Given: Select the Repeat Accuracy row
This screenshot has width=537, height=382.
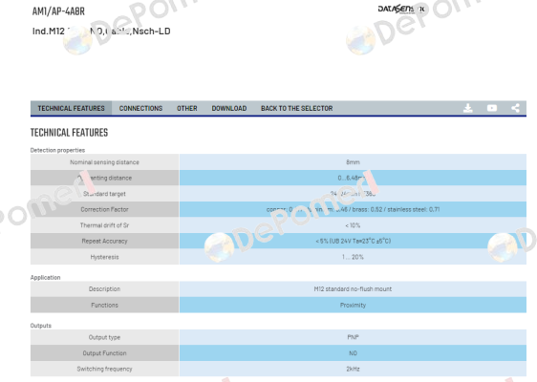Looking at the screenshot, I should [x=278, y=241].
